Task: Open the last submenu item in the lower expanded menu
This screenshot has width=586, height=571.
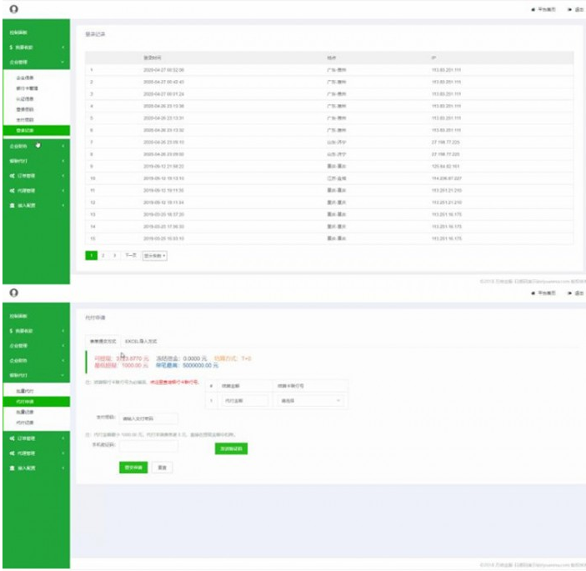Action: tap(25, 423)
